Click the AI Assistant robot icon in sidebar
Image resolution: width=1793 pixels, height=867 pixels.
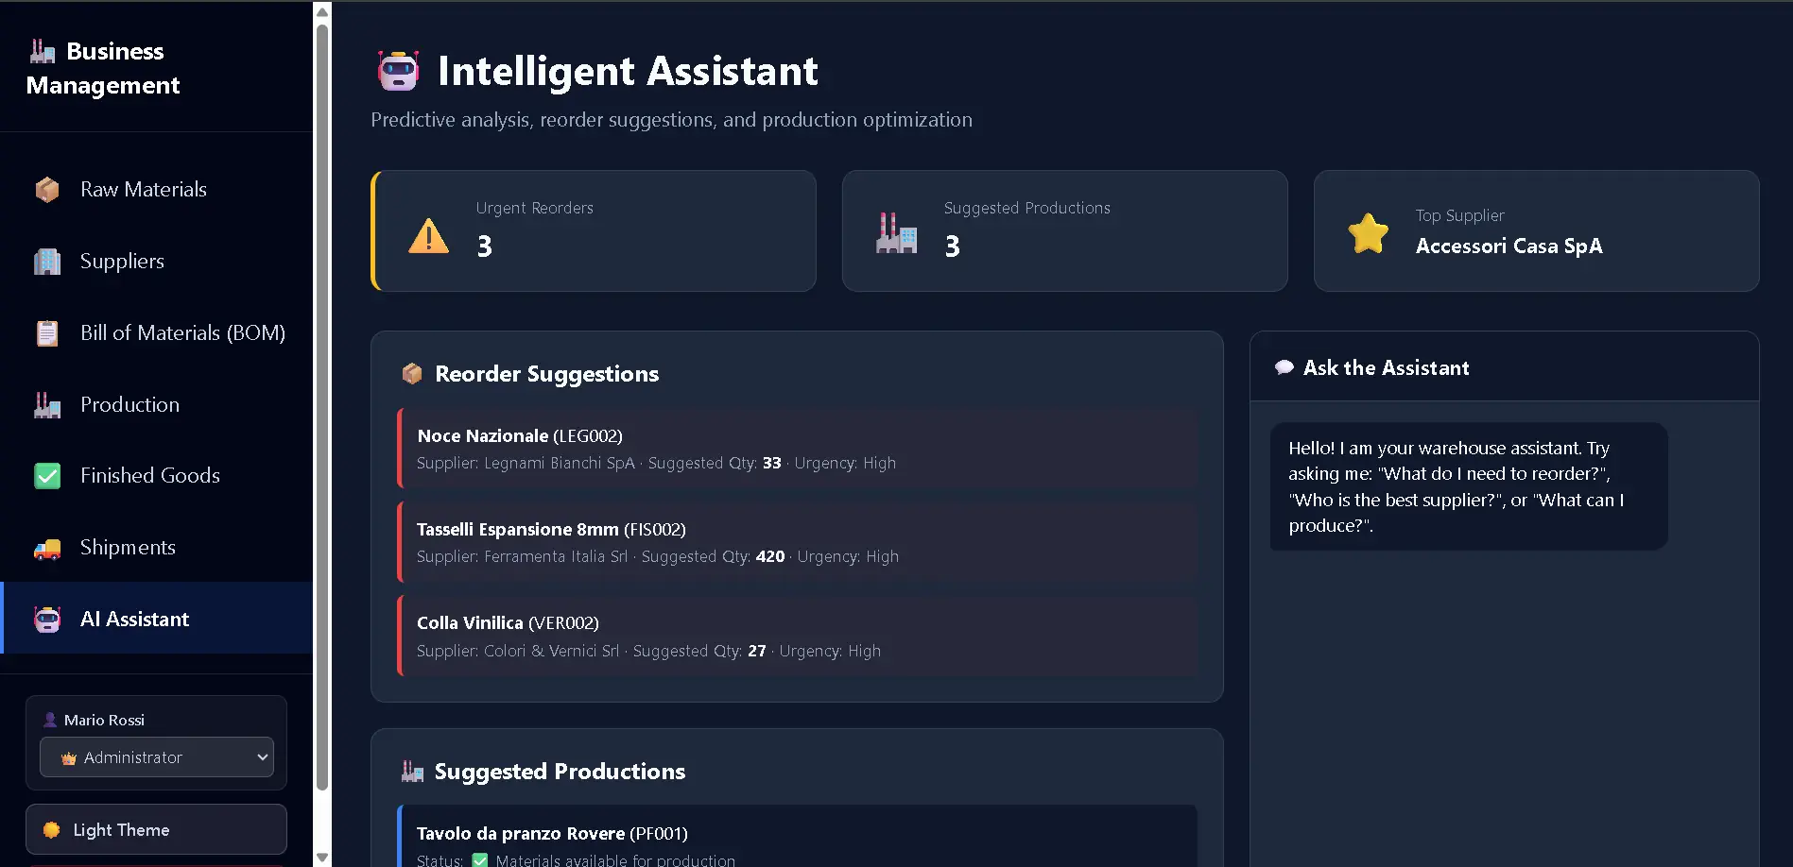(47, 620)
